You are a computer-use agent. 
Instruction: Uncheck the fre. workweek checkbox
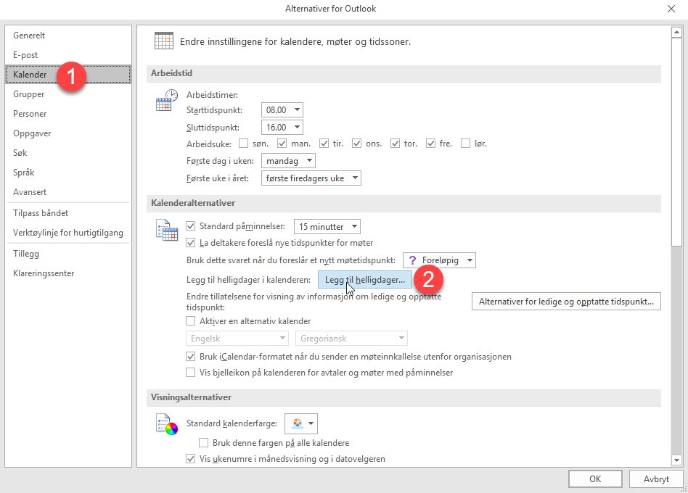click(x=430, y=144)
